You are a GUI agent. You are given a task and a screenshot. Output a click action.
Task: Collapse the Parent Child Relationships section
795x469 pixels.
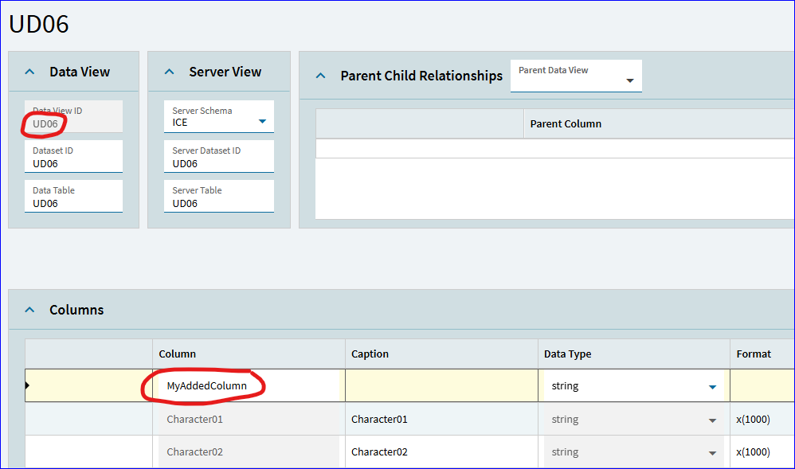point(320,76)
